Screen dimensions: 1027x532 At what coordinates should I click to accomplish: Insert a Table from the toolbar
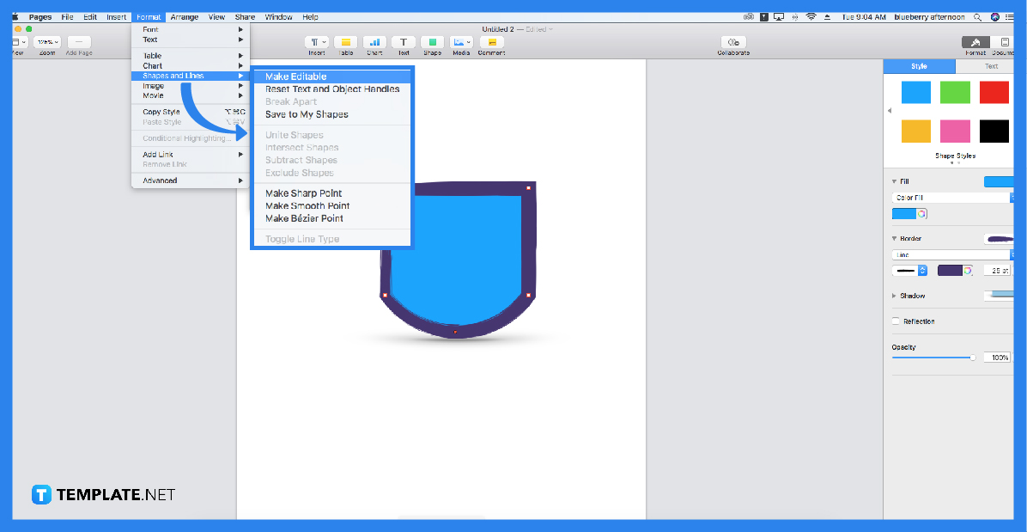coord(346,44)
